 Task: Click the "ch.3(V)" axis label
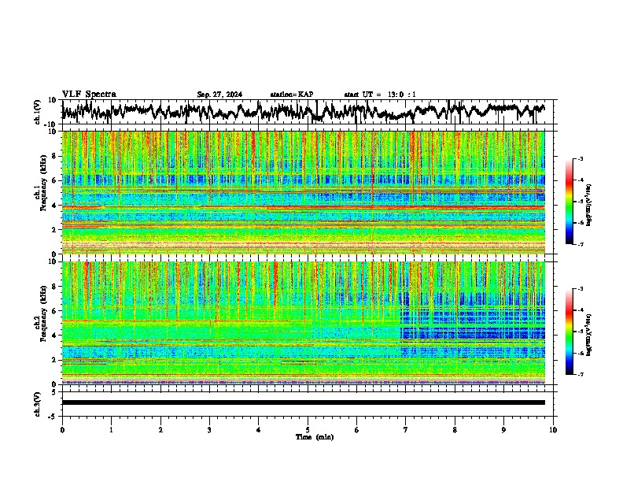[x=38, y=404]
